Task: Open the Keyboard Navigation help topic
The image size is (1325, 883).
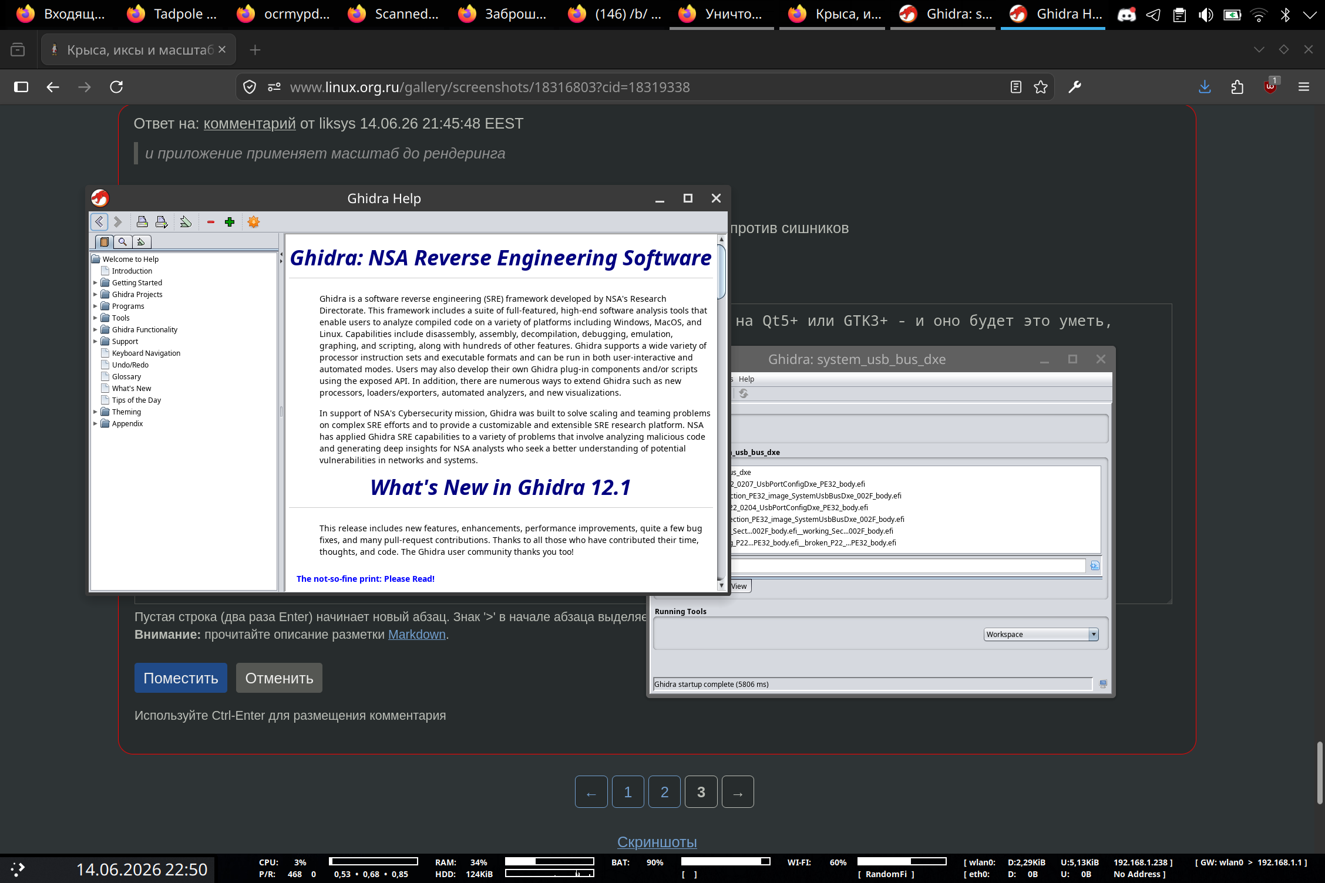Action: pos(146,353)
